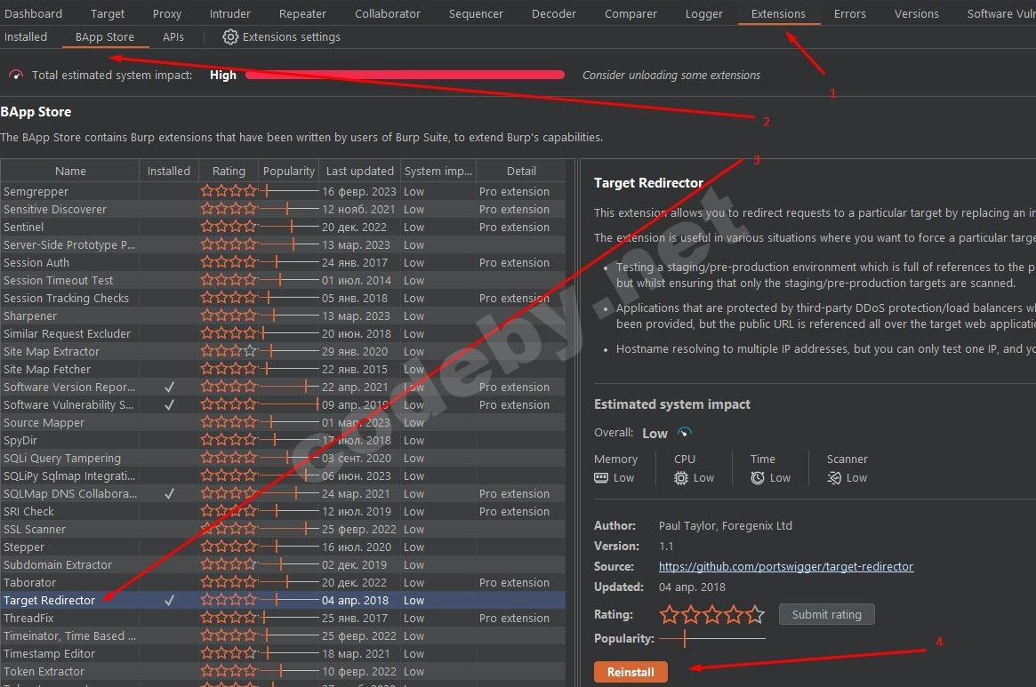The width and height of the screenshot is (1036, 687).
Task: Click the Scanner impact icon
Action: 832,477
